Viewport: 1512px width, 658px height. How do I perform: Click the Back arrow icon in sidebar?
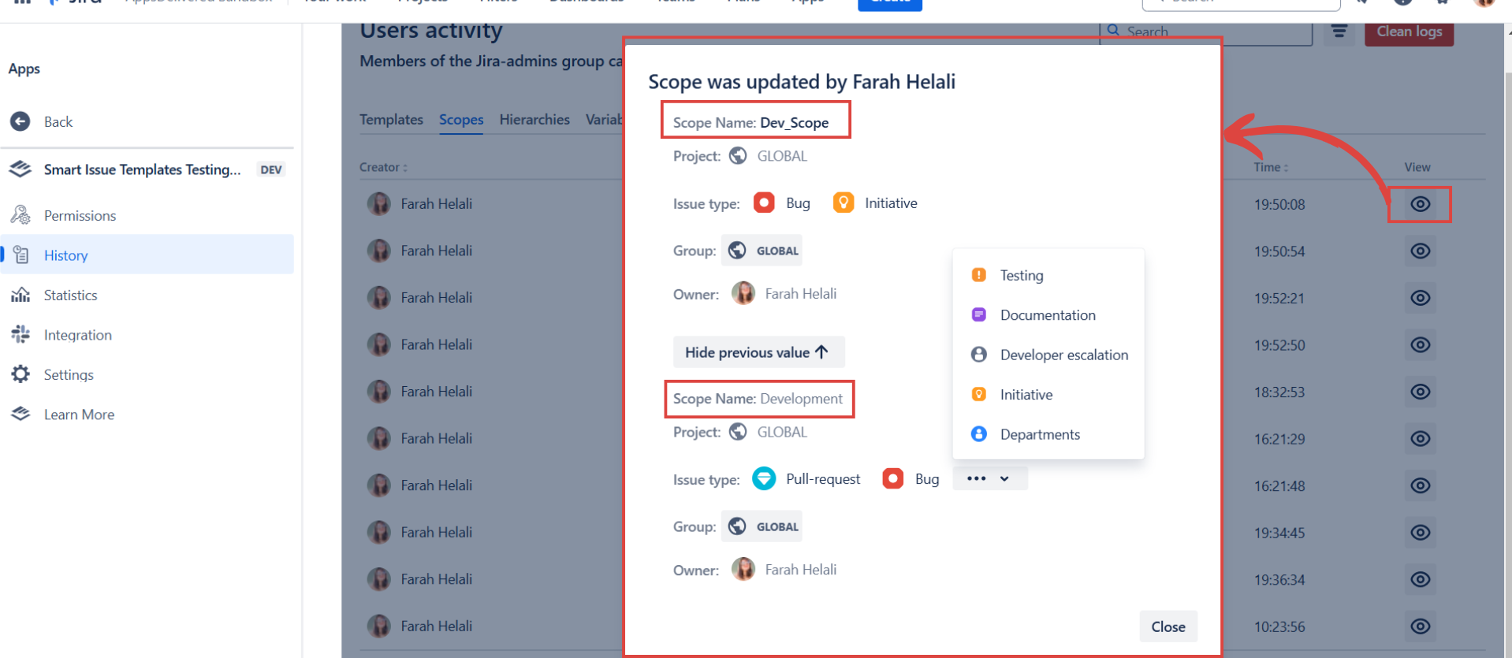[x=20, y=121]
